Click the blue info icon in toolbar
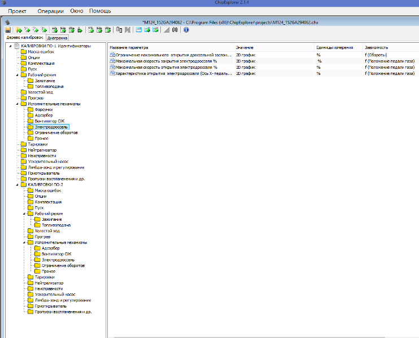419x338 pixels. point(186,30)
